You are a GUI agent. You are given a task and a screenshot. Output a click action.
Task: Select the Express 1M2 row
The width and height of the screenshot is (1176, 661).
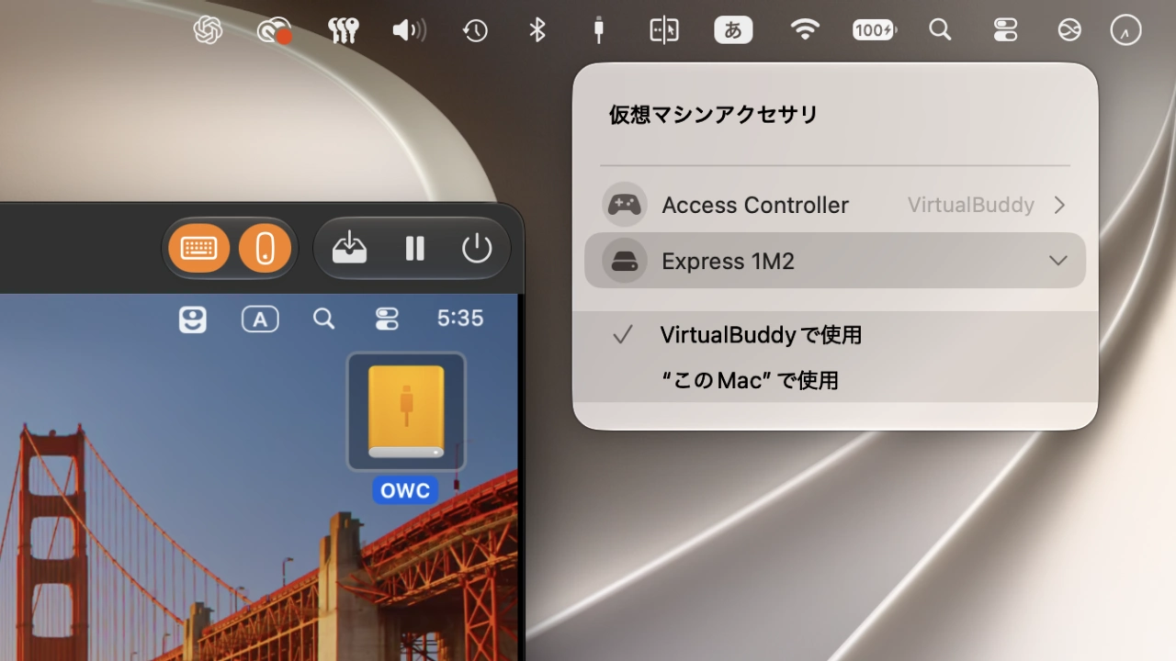[x=835, y=261]
